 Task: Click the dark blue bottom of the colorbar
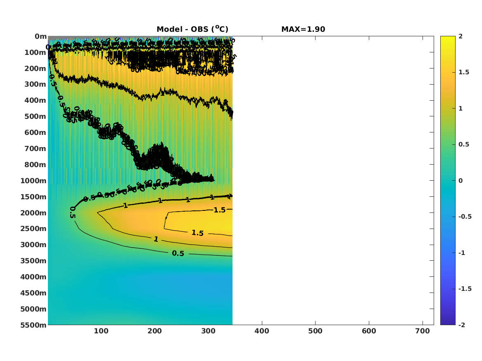click(448, 322)
